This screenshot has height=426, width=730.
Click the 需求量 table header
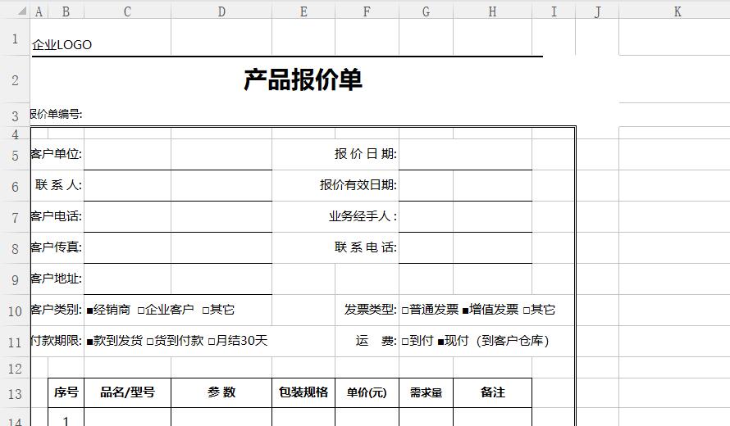tap(426, 392)
